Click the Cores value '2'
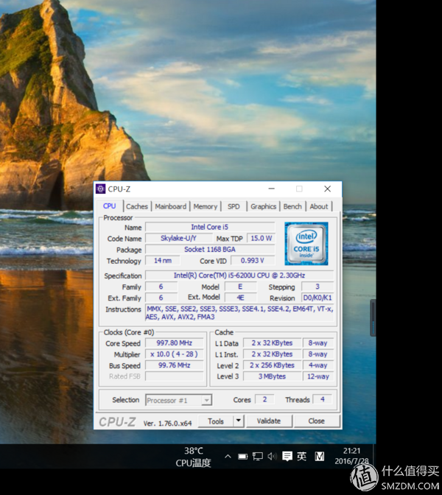 click(x=265, y=399)
